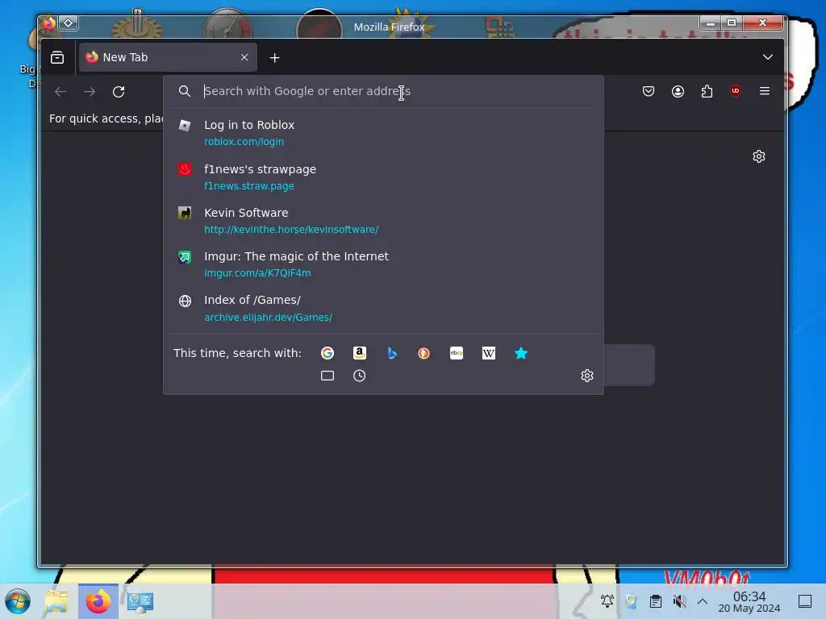Open the Save to Pocket icon
The height and width of the screenshot is (619, 826).
(x=649, y=91)
